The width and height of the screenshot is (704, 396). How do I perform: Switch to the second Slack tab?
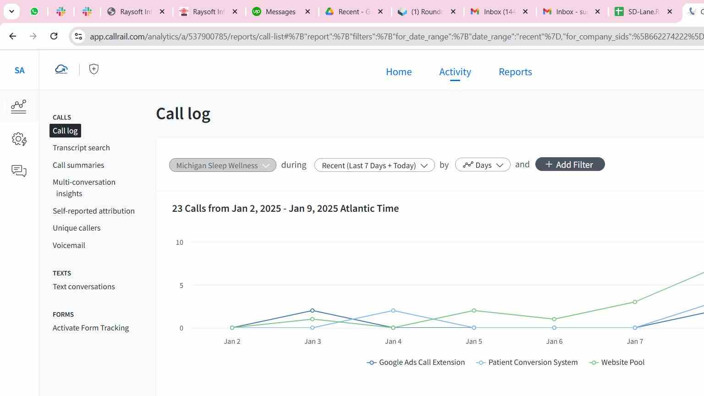[87, 11]
